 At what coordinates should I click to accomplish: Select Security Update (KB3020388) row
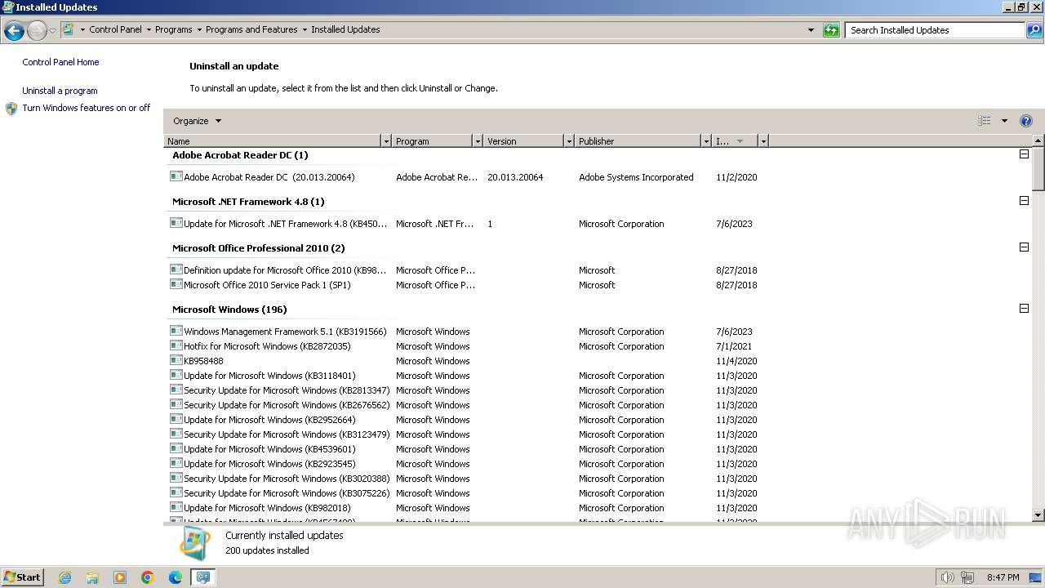coord(287,479)
